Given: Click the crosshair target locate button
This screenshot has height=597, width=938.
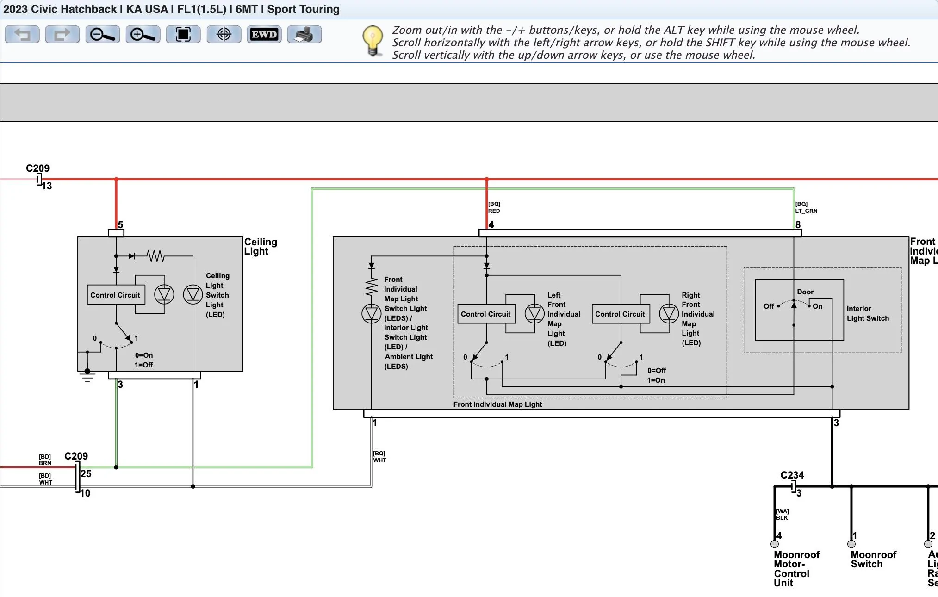Looking at the screenshot, I should point(224,35).
